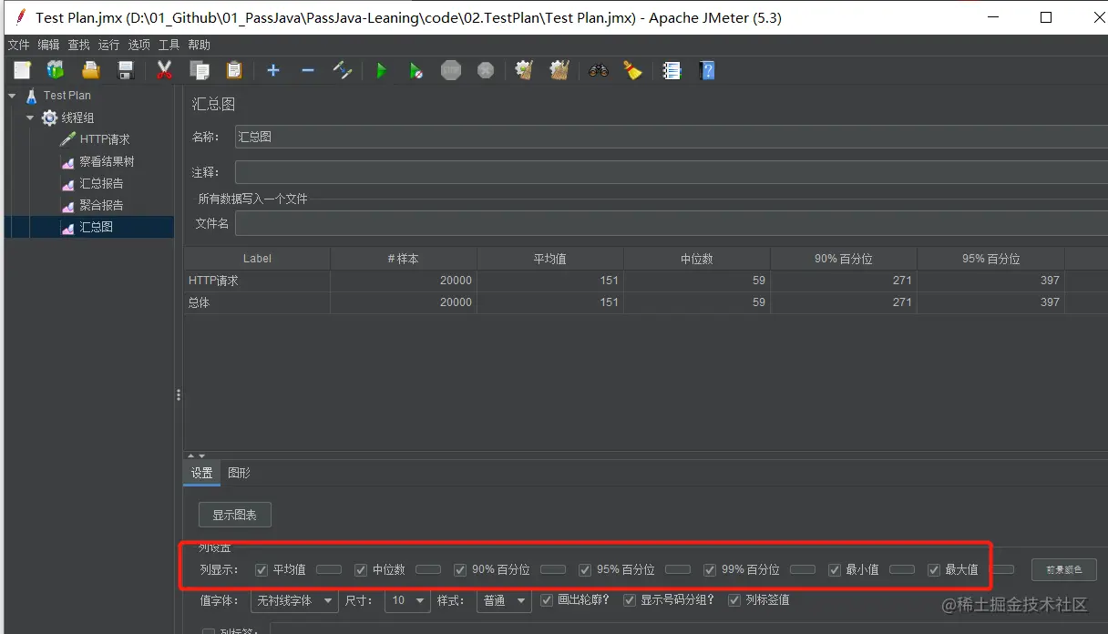The image size is (1108, 634).
Task: Open Help with question mark icon
Action: tap(707, 70)
